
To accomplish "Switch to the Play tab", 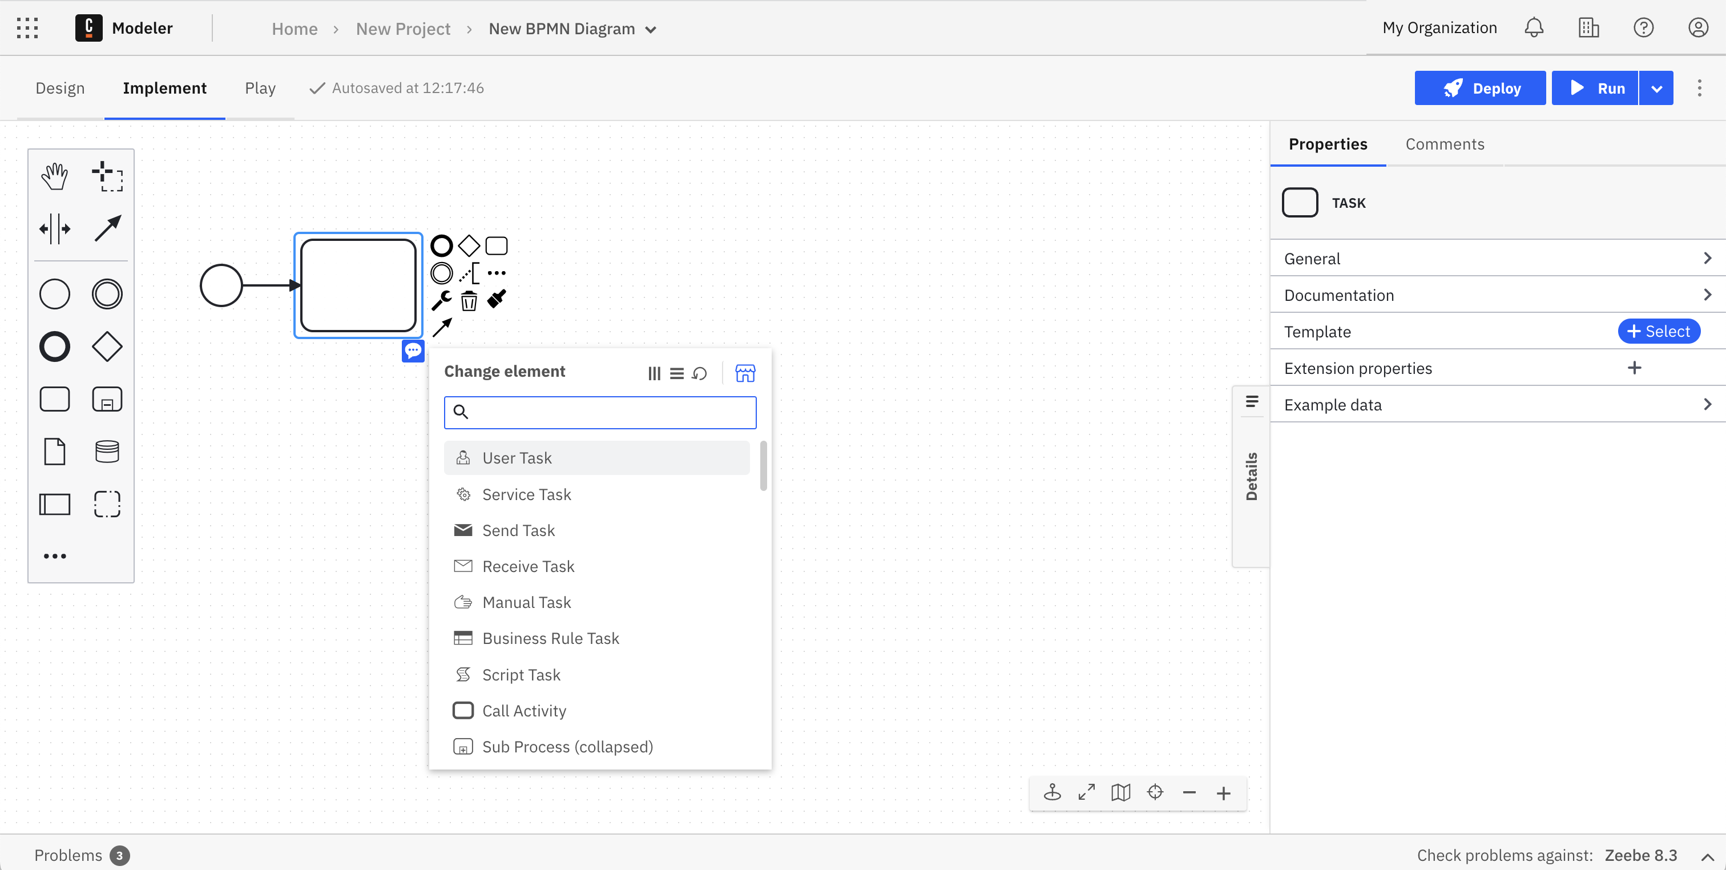I will tap(260, 88).
